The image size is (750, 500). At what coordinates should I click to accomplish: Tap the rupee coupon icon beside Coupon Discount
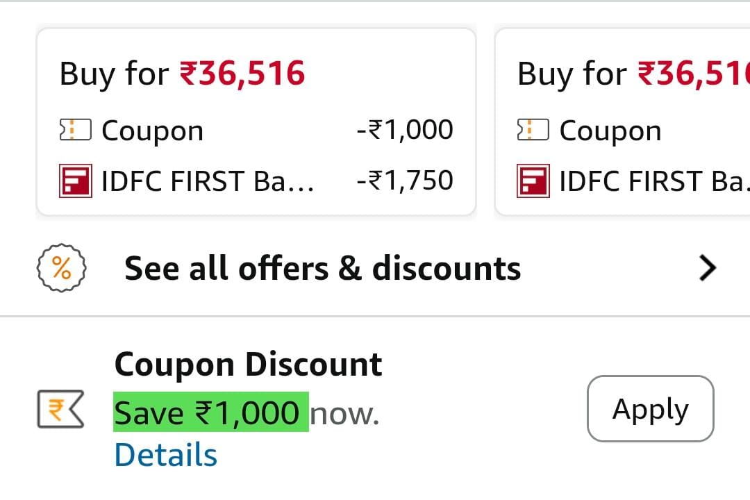coord(60,410)
